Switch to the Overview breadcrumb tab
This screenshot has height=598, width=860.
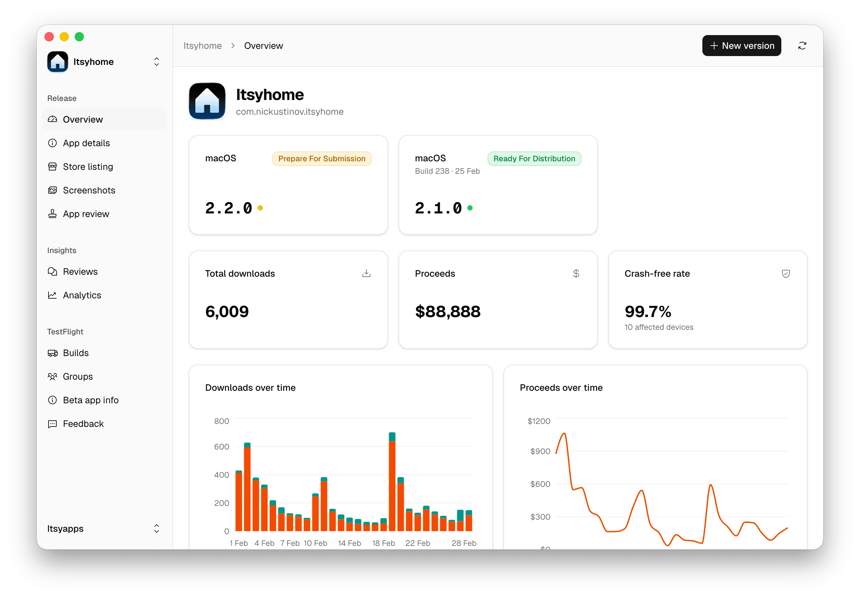(263, 45)
